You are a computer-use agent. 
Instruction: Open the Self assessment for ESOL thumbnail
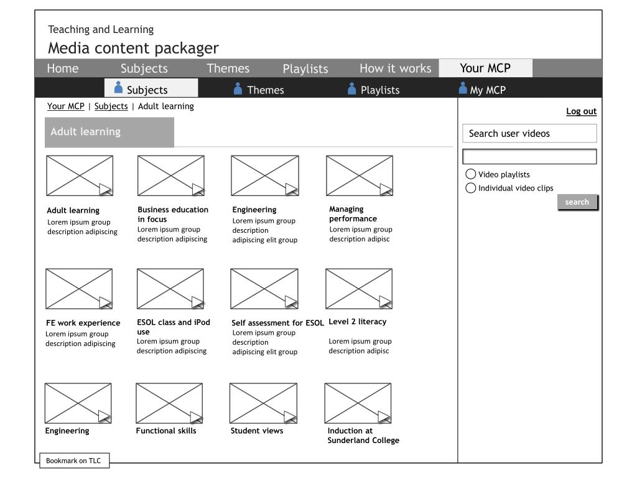point(264,289)
